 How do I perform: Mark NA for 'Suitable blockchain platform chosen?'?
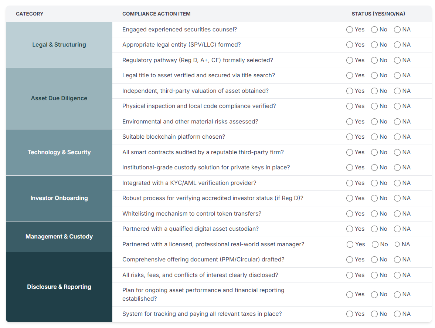397,137
